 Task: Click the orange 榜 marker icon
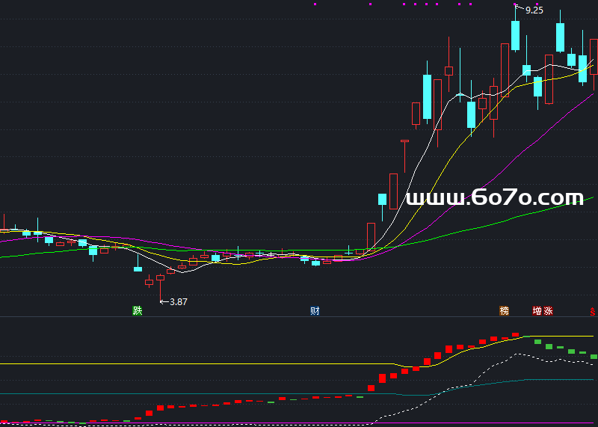coord(504,310)
